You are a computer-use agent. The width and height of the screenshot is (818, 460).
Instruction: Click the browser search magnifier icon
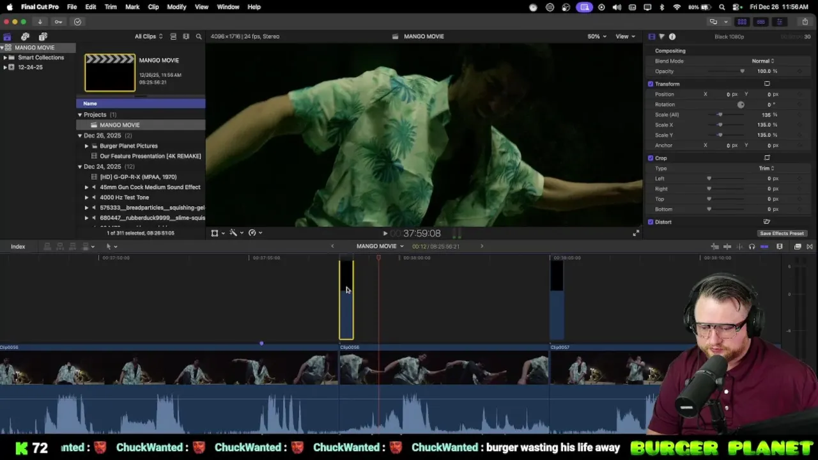(199, 36)
